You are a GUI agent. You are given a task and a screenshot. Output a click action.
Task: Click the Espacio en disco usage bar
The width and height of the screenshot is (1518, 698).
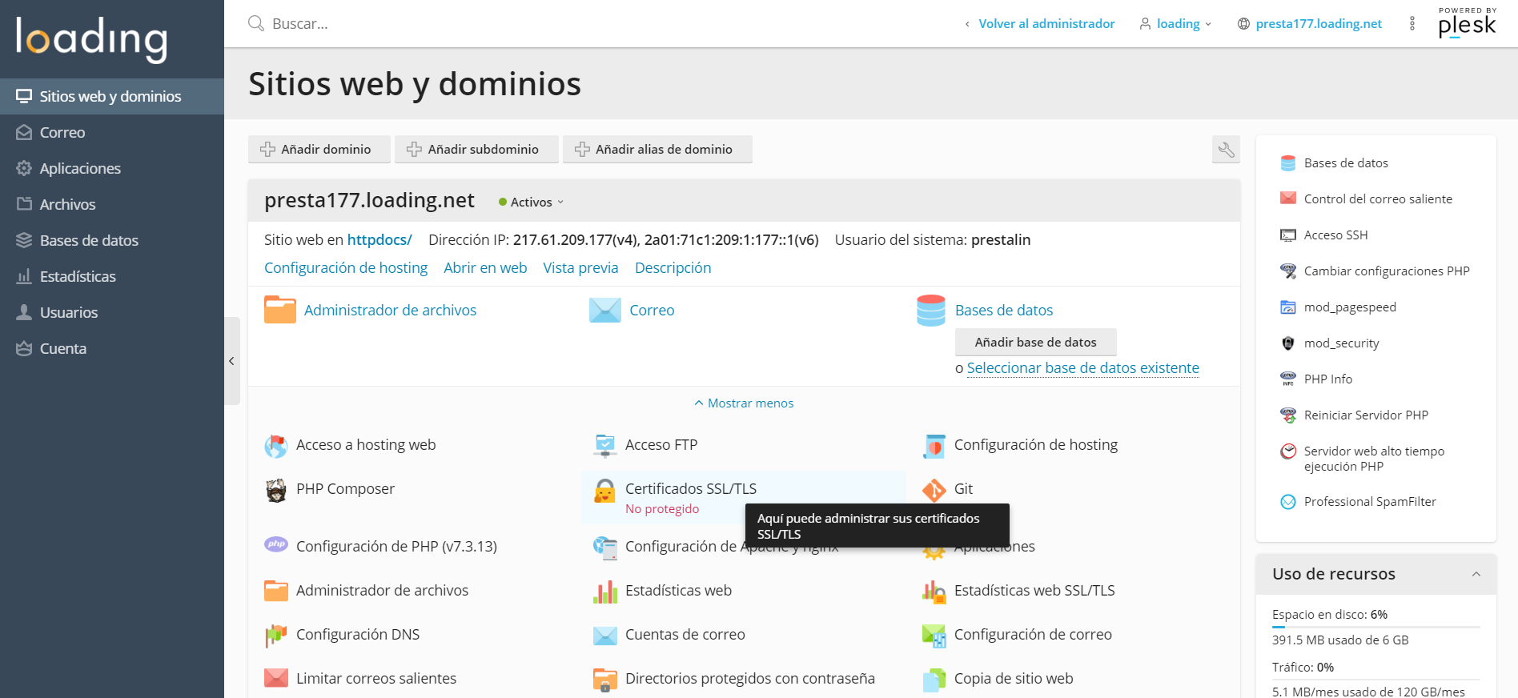coord(1375,627)
